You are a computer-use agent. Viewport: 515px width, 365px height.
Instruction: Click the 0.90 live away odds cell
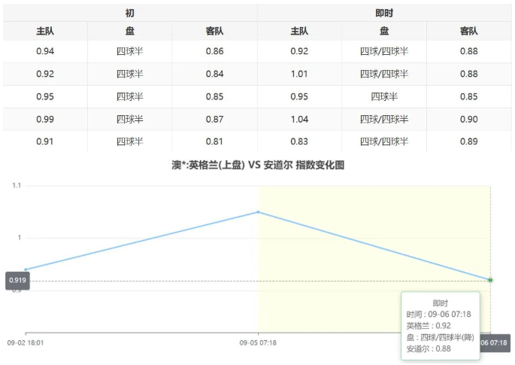468,119
